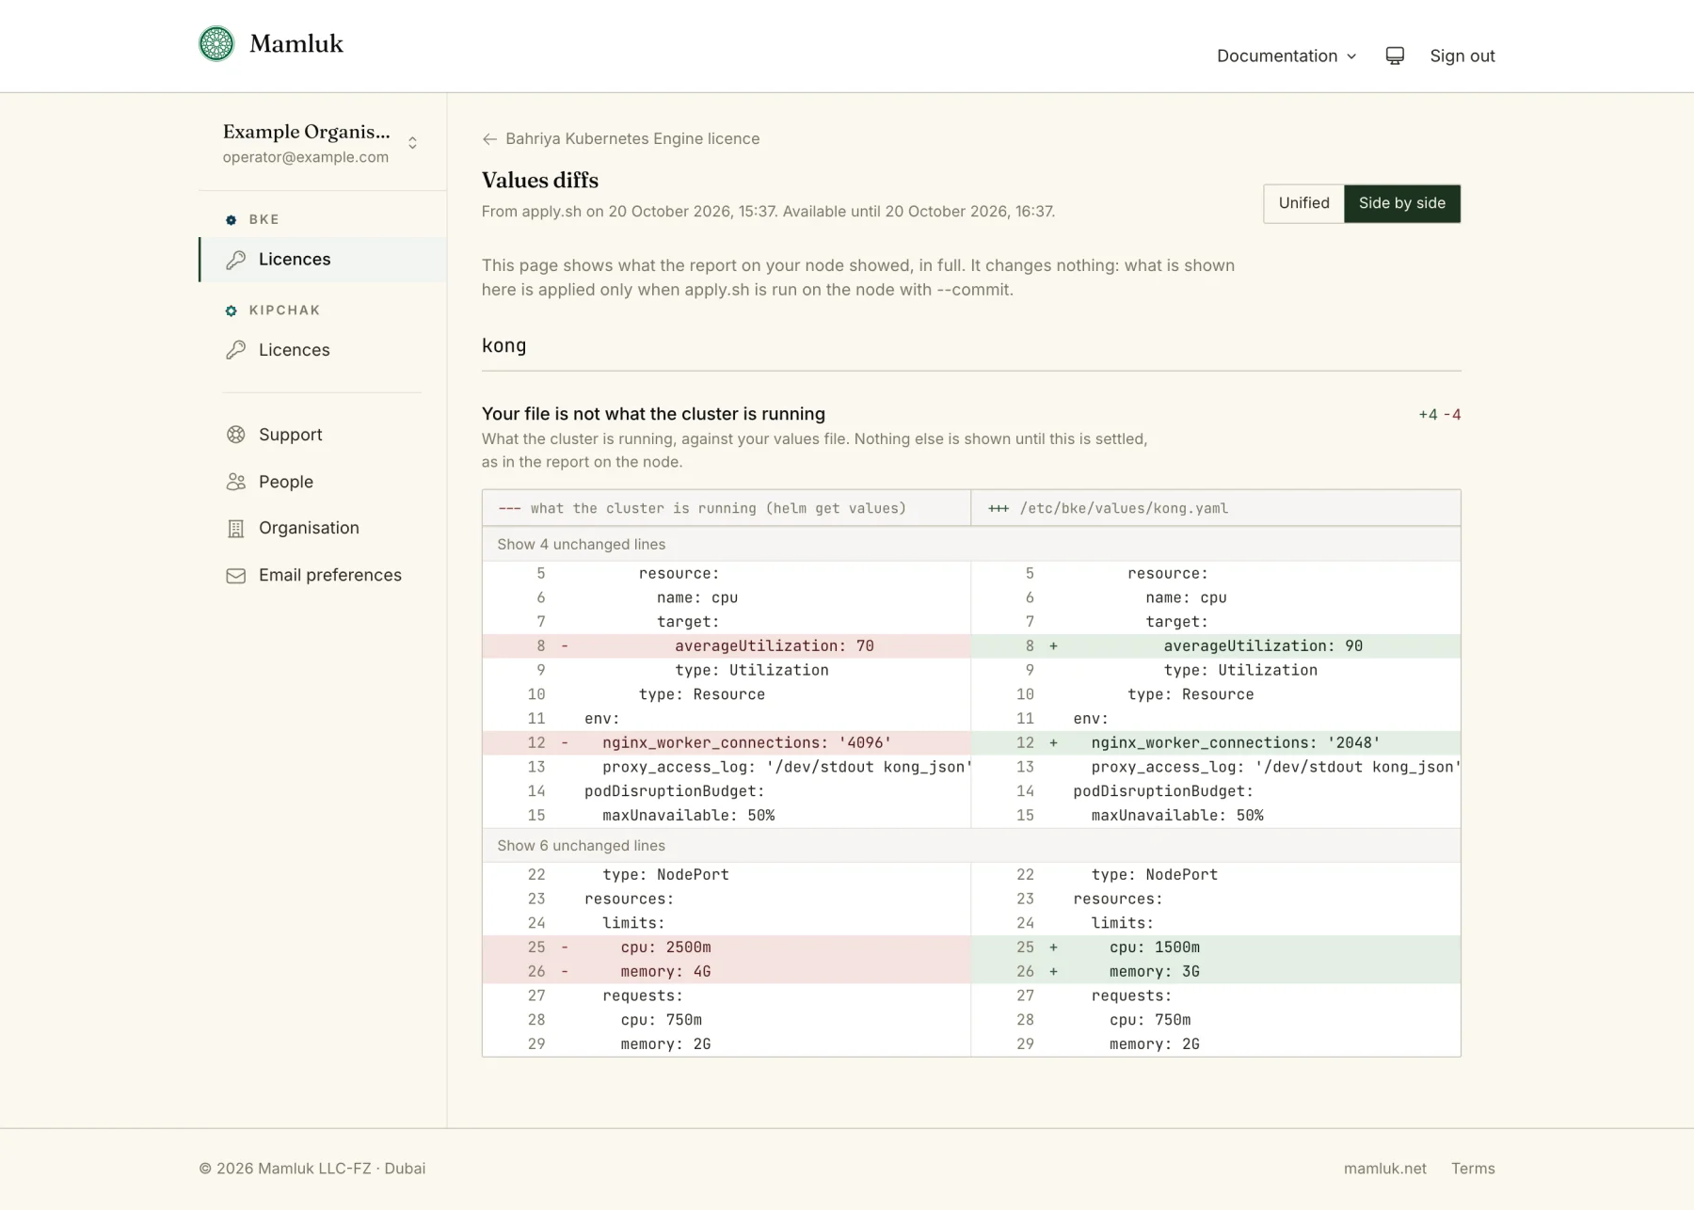The height and width of the screenshot is (1210, 1694).
Task: Click the KIPCHAK product gear icon
Action: (232, 310)
